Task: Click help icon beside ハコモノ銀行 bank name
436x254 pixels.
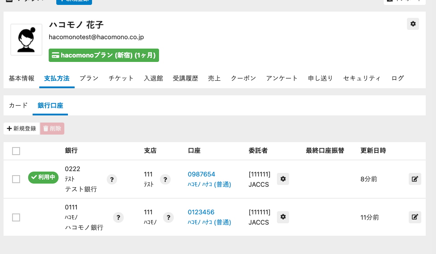Action: (x=118, y=217)
